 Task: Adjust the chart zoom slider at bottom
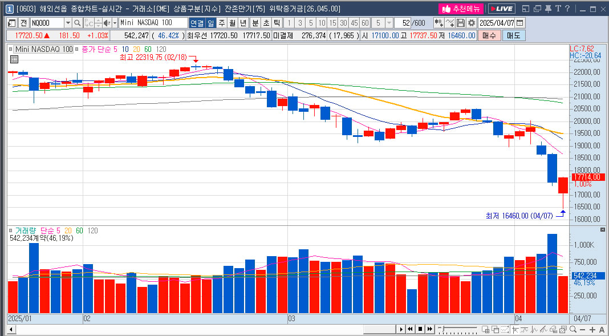click(x=457, y=330)
